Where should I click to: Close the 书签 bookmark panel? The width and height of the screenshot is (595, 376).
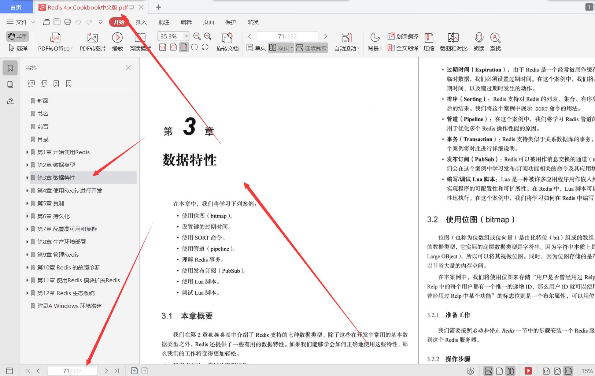128,68
